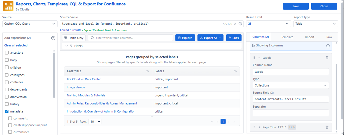Click the funnel Filters icon
Image resolution: width=344 pixels, height=135 pixels.
tap(71, 46)
